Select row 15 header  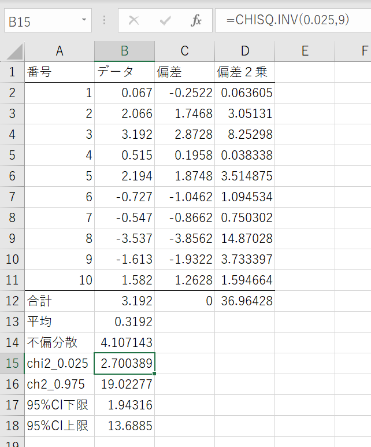12,364
